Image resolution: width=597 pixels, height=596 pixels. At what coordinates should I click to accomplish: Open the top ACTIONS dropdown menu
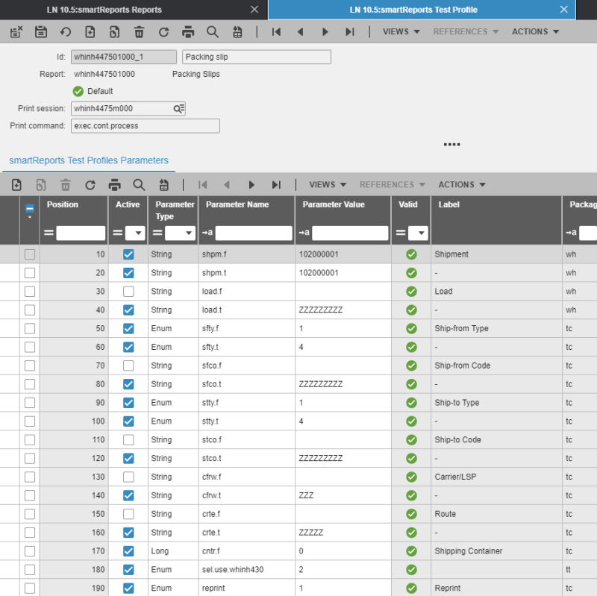point(535,31)
